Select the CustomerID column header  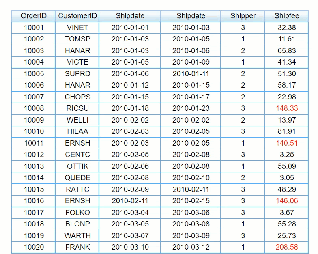(x=77, y=16)
